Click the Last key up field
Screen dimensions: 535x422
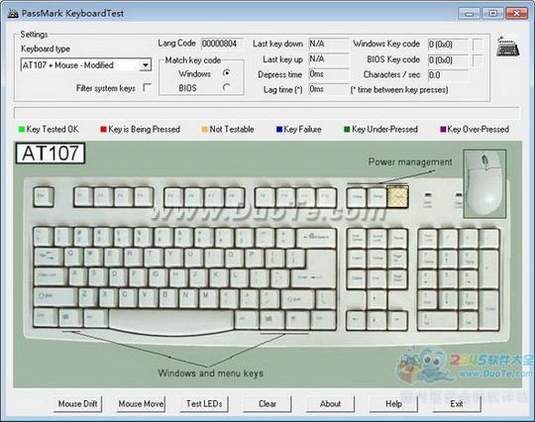(329, 59)
